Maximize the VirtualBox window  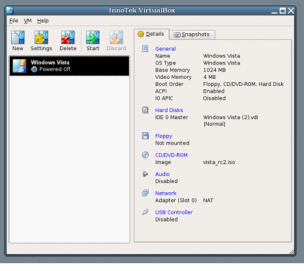(282, 10)
